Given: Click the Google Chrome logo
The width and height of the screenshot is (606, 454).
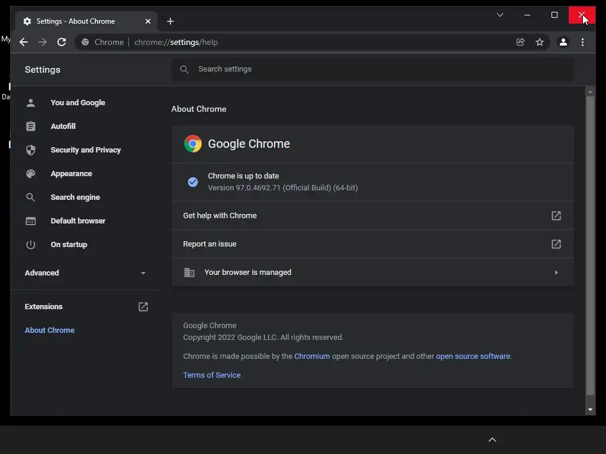Looking at the screenshot, I should (193, 144).
